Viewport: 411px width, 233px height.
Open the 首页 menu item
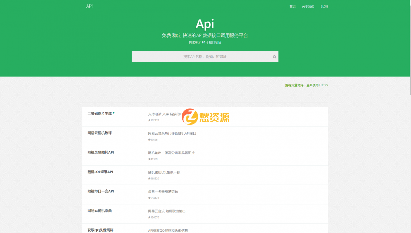point(292,6)
